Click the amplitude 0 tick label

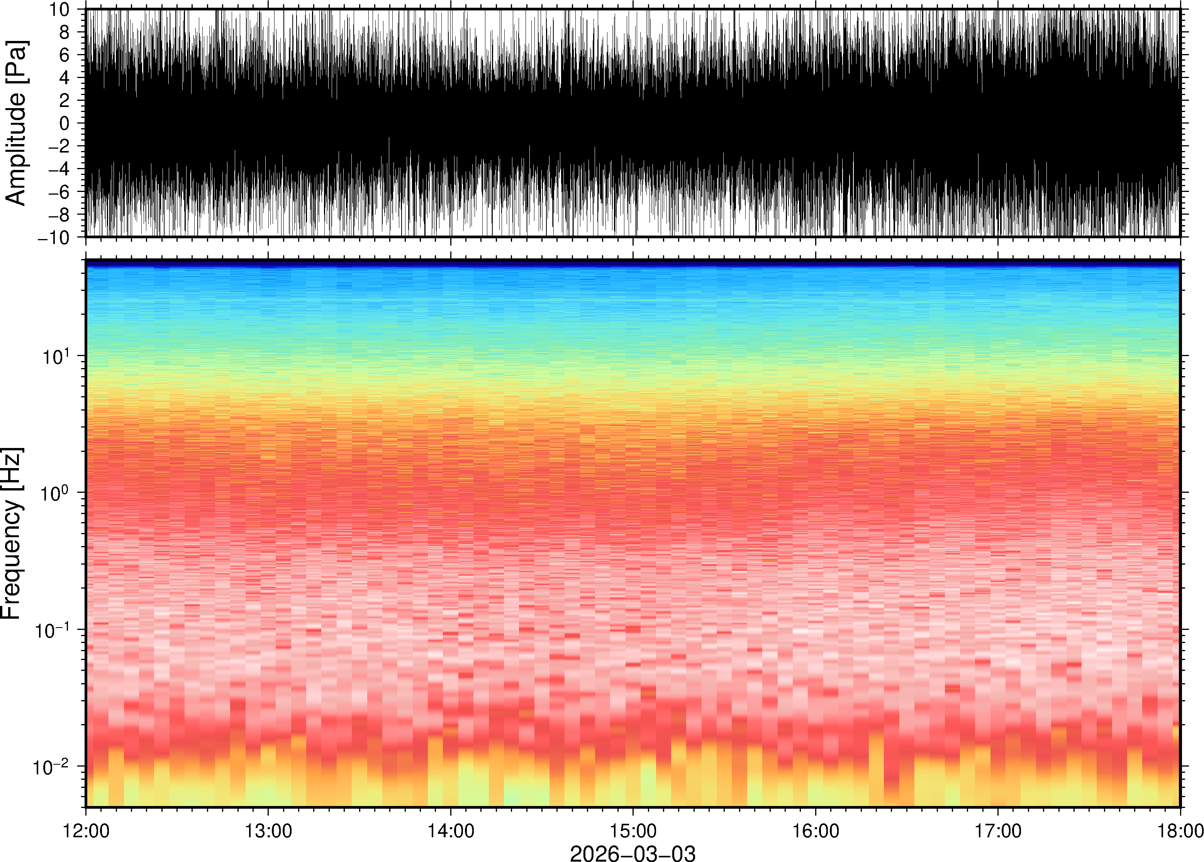tap(65, 123)
